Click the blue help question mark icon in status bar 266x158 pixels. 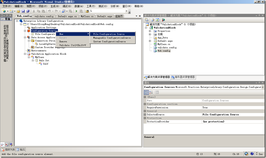[x=252, y=154]
